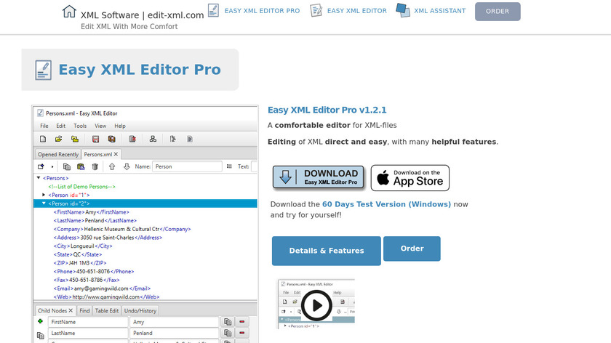Click the Move Up arrow icon
The width and height of the screenshot is (611, 343).
pyautogui.click(x=112, y=166)
